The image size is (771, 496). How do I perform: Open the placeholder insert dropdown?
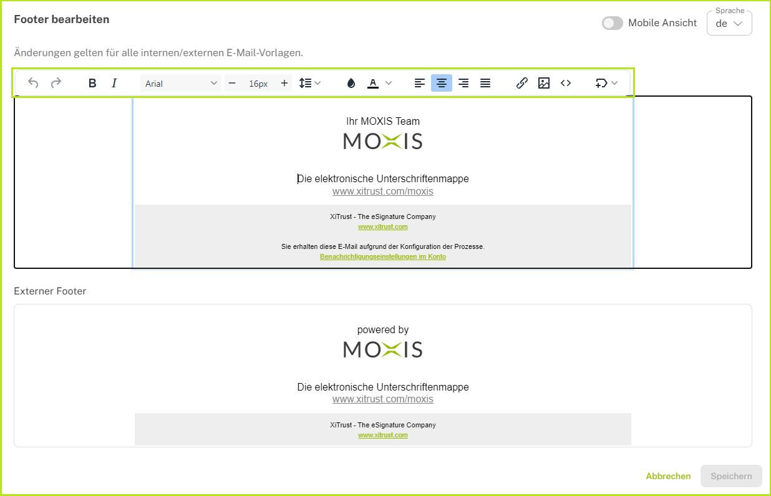click(x=606, y=83)
